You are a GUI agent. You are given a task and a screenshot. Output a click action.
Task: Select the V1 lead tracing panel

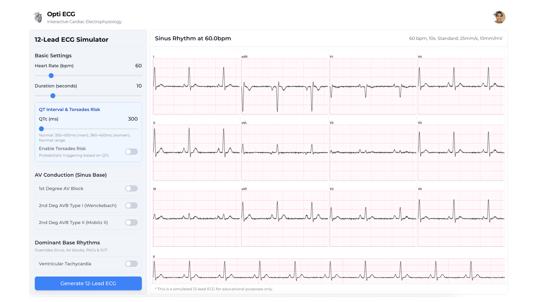[x=373, y=82]
